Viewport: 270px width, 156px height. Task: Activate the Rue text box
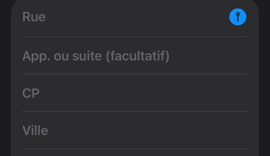(124, 17)
